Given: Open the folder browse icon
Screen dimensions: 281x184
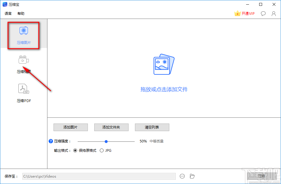Looking at the screenshot, I should coord(192,176).
